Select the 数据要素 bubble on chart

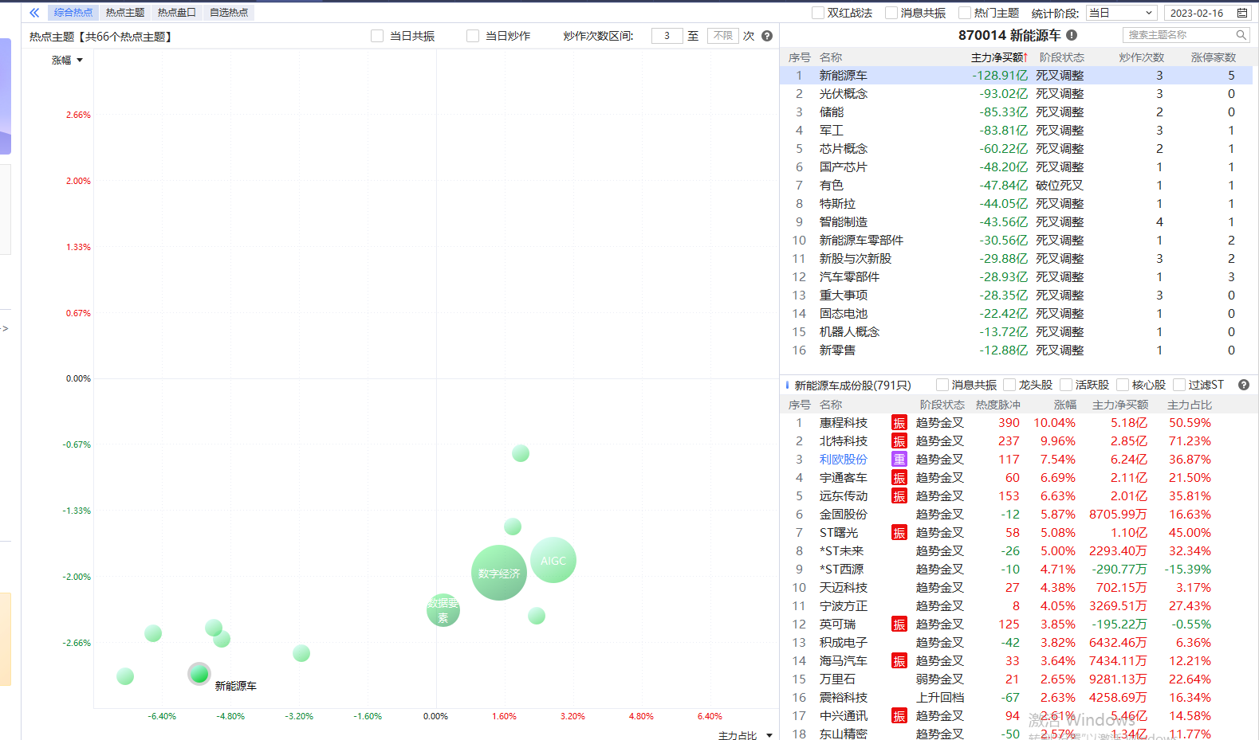pos(443,610)
